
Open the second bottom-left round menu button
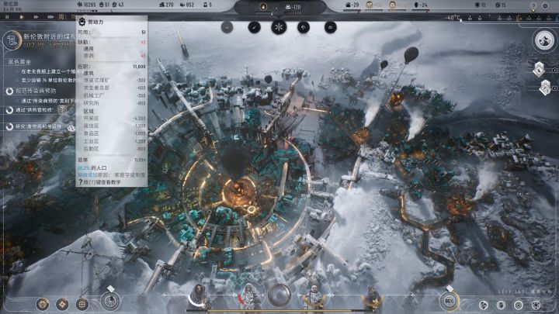(62, 304)
